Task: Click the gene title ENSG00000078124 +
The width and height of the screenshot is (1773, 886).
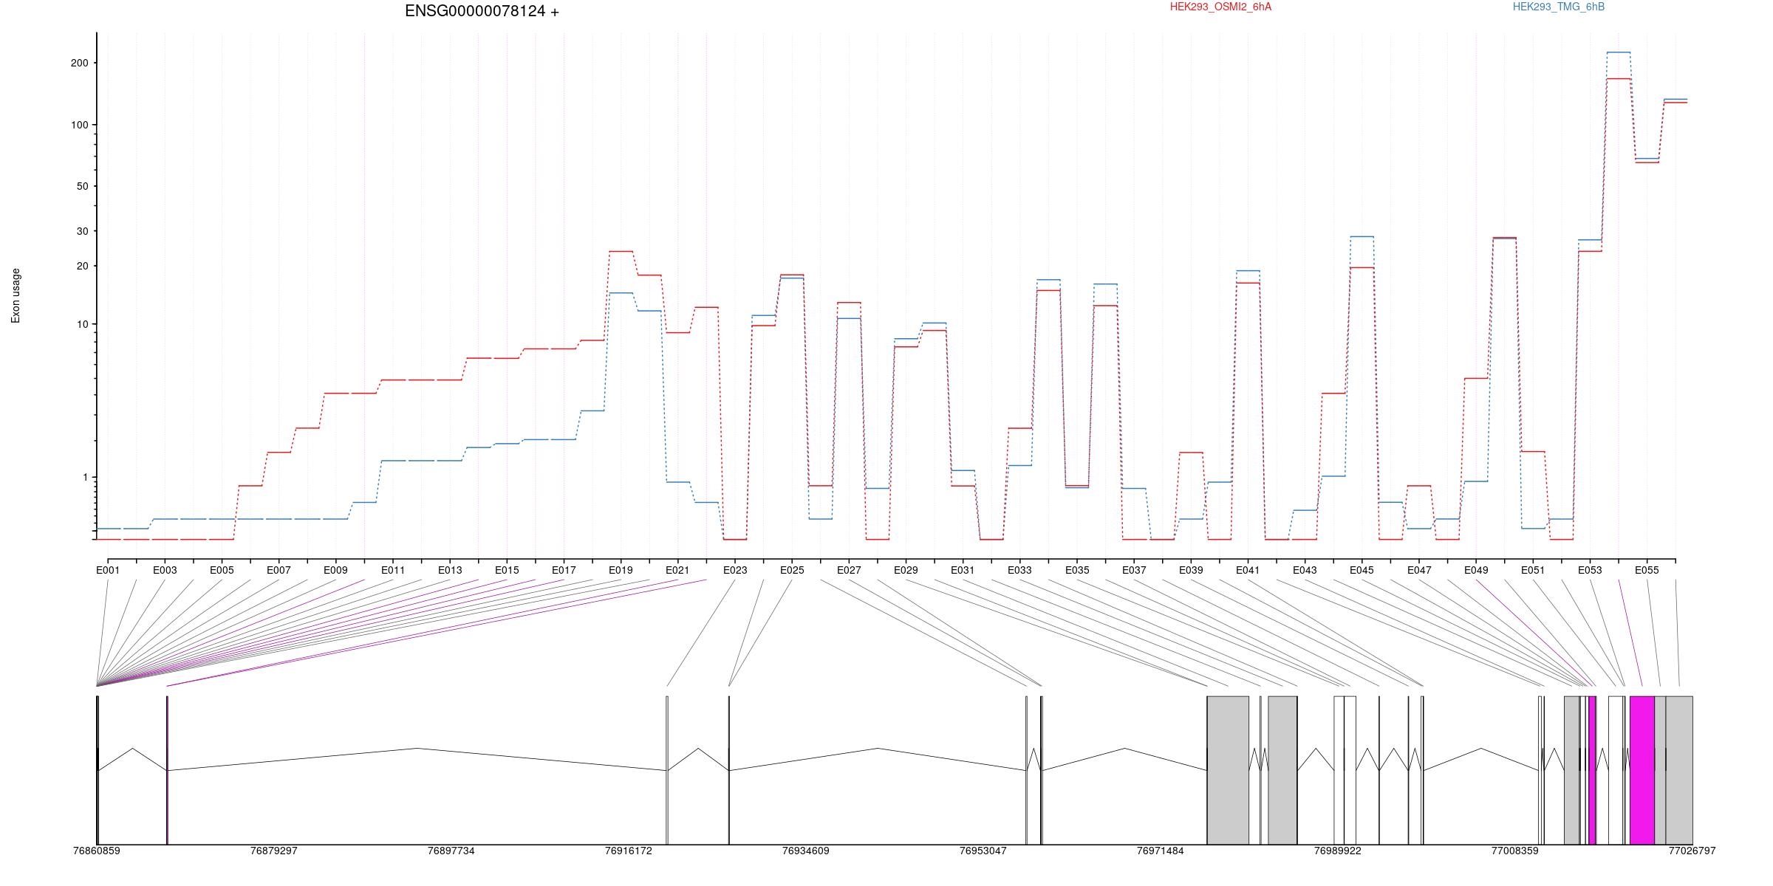Action: [482, 11]
